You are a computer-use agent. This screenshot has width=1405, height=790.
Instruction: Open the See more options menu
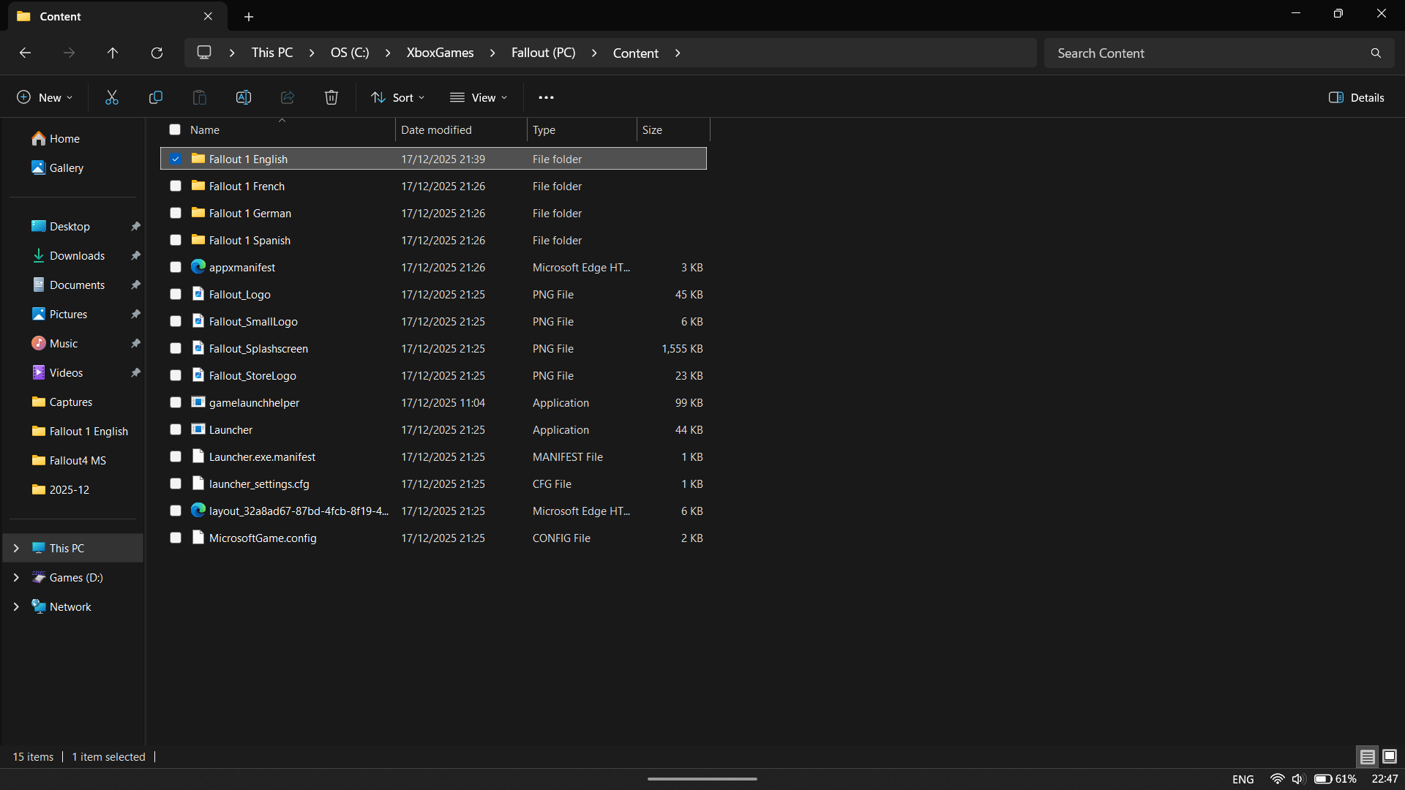point(546,97)
